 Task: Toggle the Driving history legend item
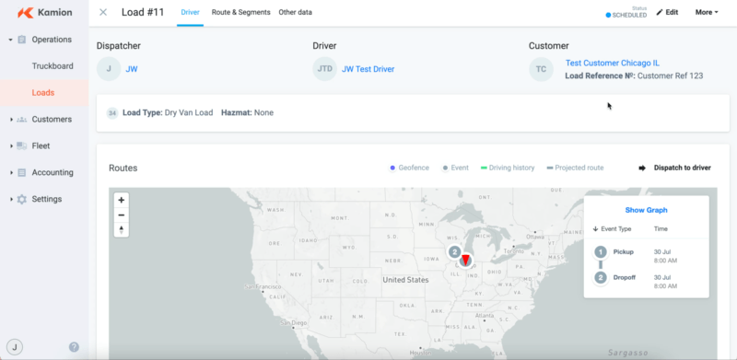[x=508, y=168]
